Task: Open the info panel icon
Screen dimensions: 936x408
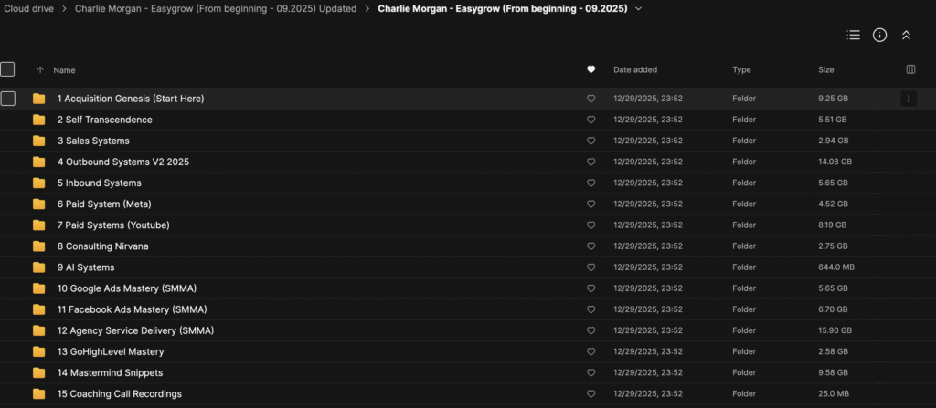Action: tap(879, 35)
